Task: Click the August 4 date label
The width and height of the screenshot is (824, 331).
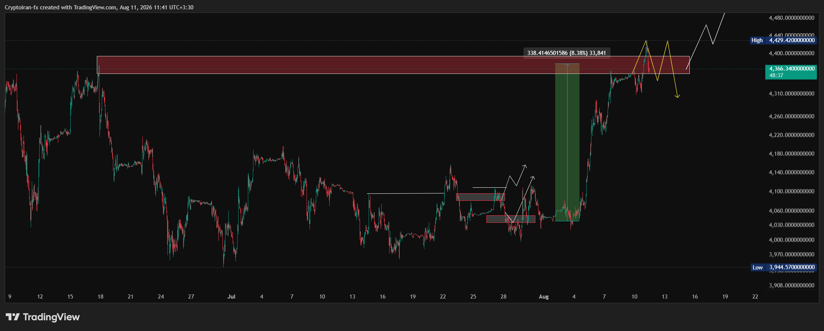Action: tap(574, 297)
